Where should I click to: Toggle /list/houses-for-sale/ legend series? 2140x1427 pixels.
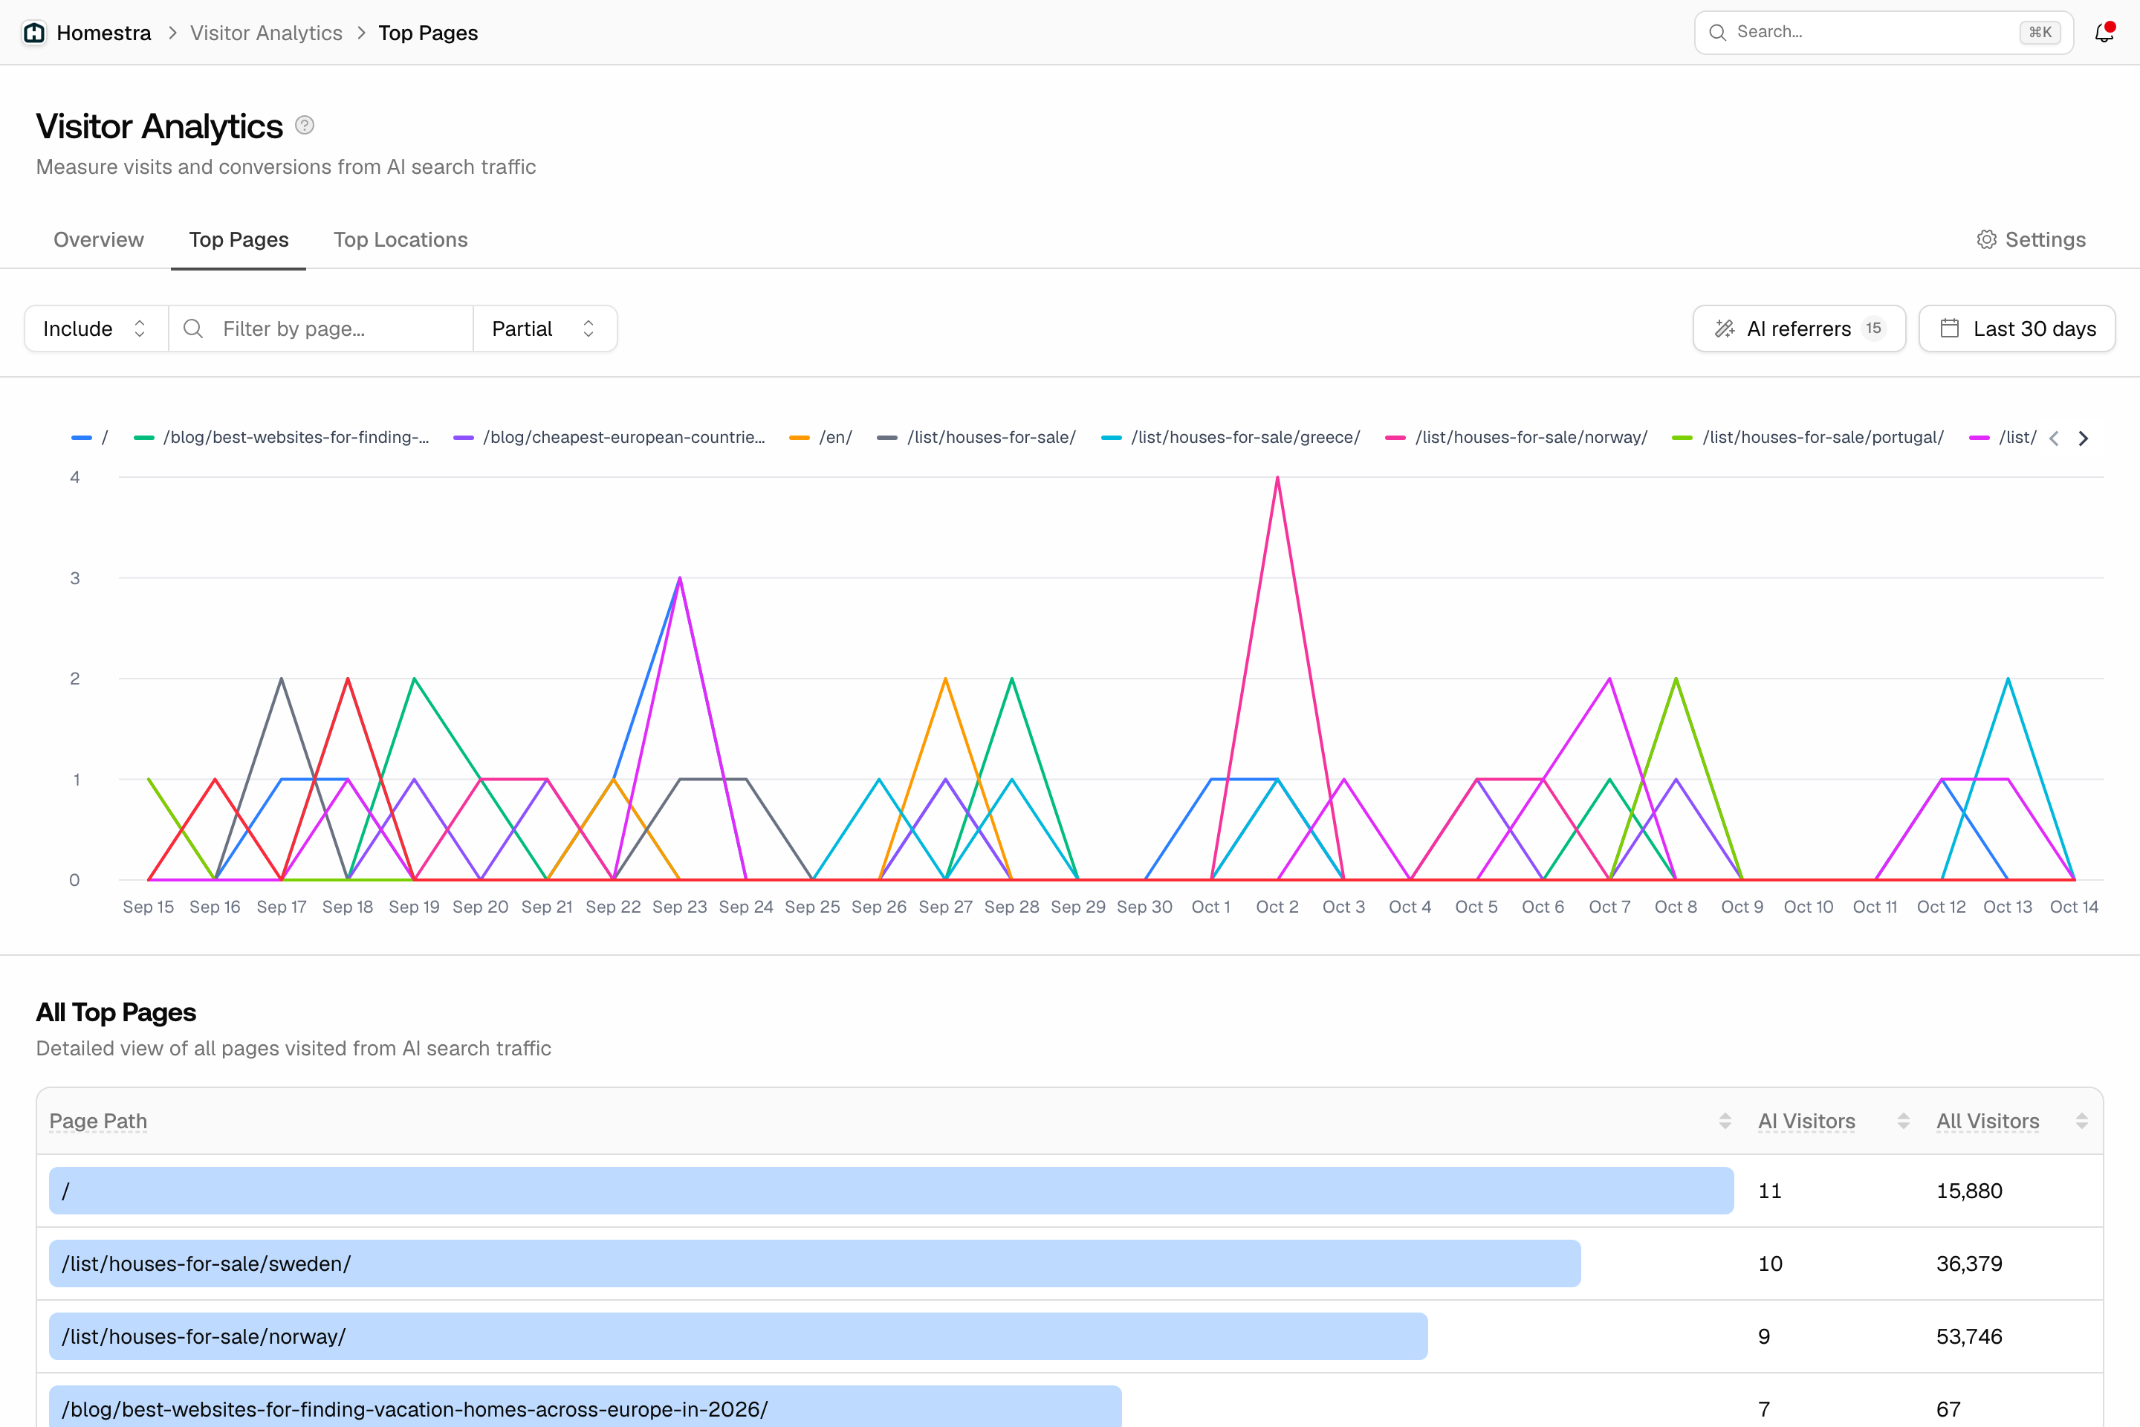click(976, 438)
